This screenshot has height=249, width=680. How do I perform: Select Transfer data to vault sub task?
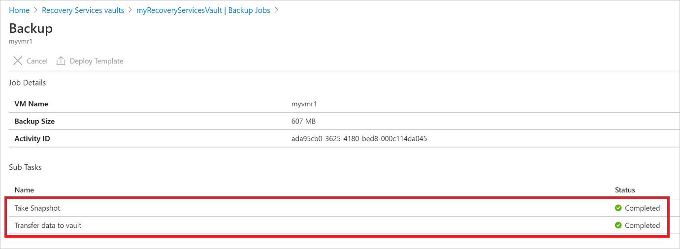pyautogui.click(x=48, y=225)
